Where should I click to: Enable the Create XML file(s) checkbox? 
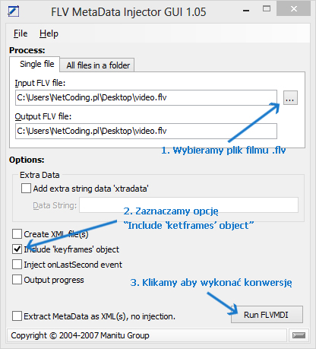pos(17,234)
